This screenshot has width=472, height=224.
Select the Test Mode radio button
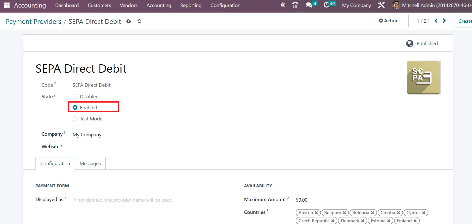pos(75,119)
